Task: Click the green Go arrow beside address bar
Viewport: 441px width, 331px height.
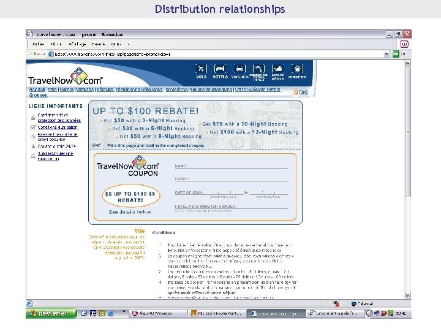Action: click(396, 54)
